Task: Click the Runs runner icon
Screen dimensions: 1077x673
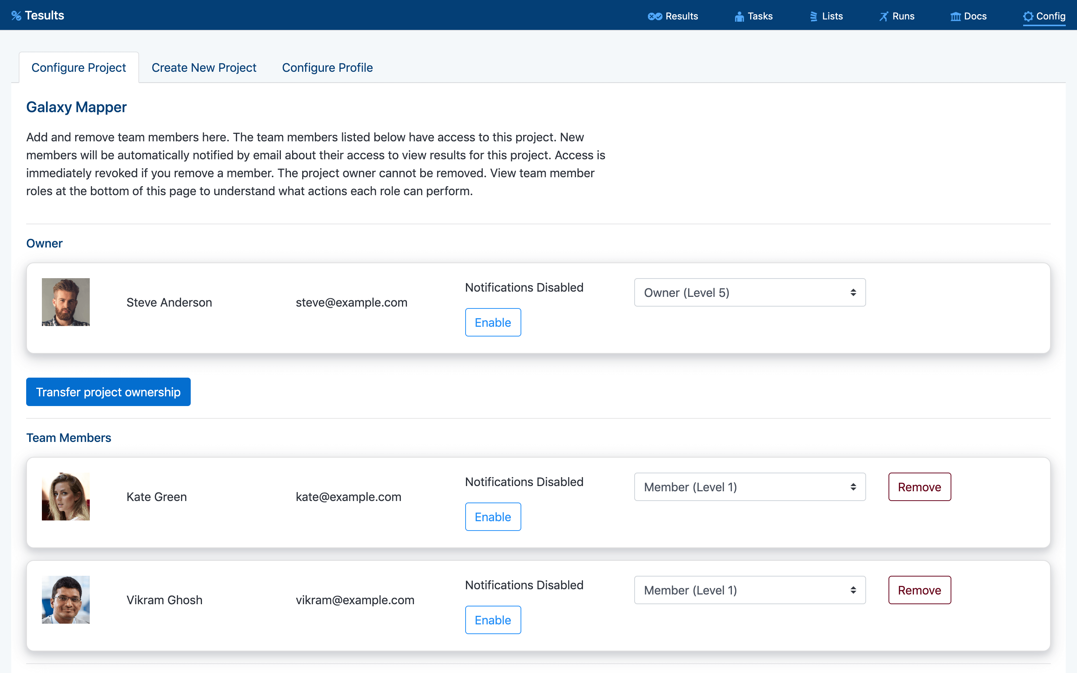Action: point(883,16)
